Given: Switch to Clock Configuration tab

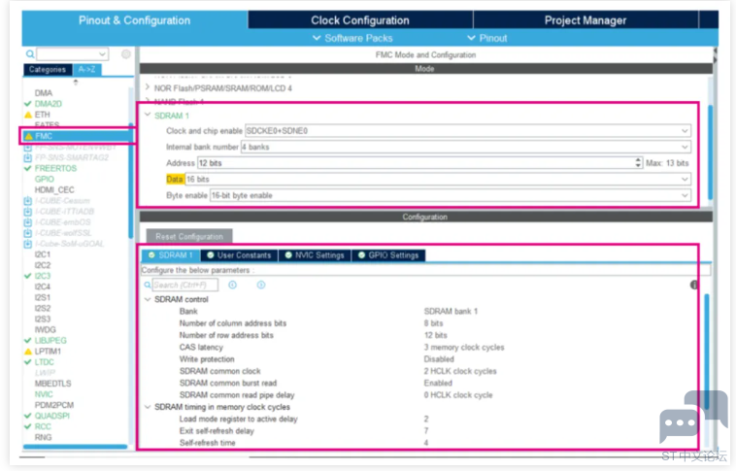Looking at the screenshot, I should tap(360, 20).
